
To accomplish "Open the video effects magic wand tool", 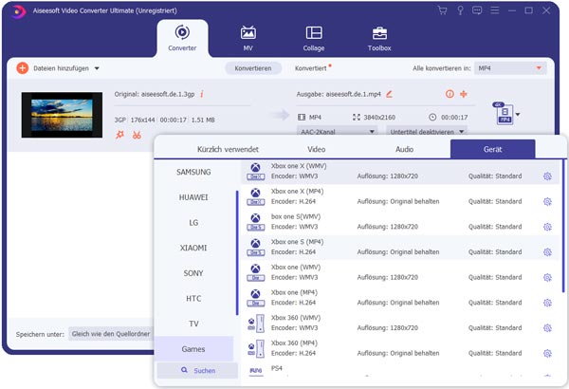I will (x=119, y=135).
